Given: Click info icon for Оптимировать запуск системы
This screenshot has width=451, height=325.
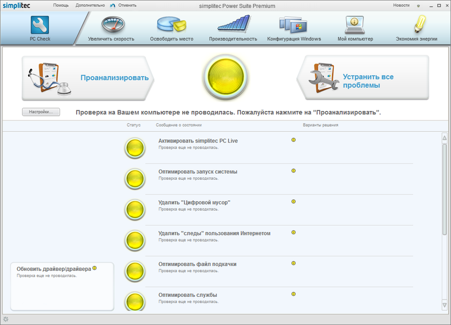Looking at the screenshot, I should coord(293,171).
